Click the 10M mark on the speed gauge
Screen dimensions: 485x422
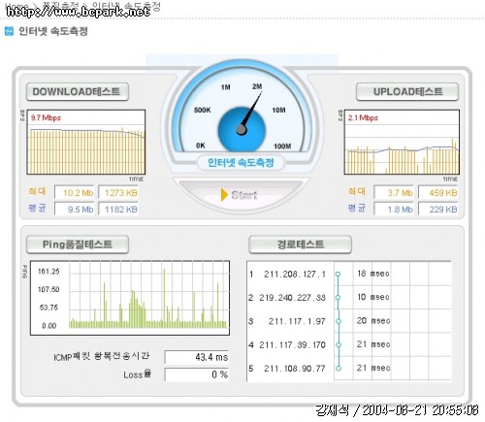coord(278,111)
